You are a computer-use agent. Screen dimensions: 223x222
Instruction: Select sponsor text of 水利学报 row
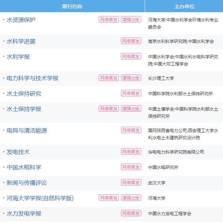(x=183, y=60)
